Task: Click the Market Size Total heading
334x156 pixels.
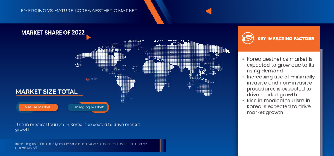Action: tap(46, 92)
